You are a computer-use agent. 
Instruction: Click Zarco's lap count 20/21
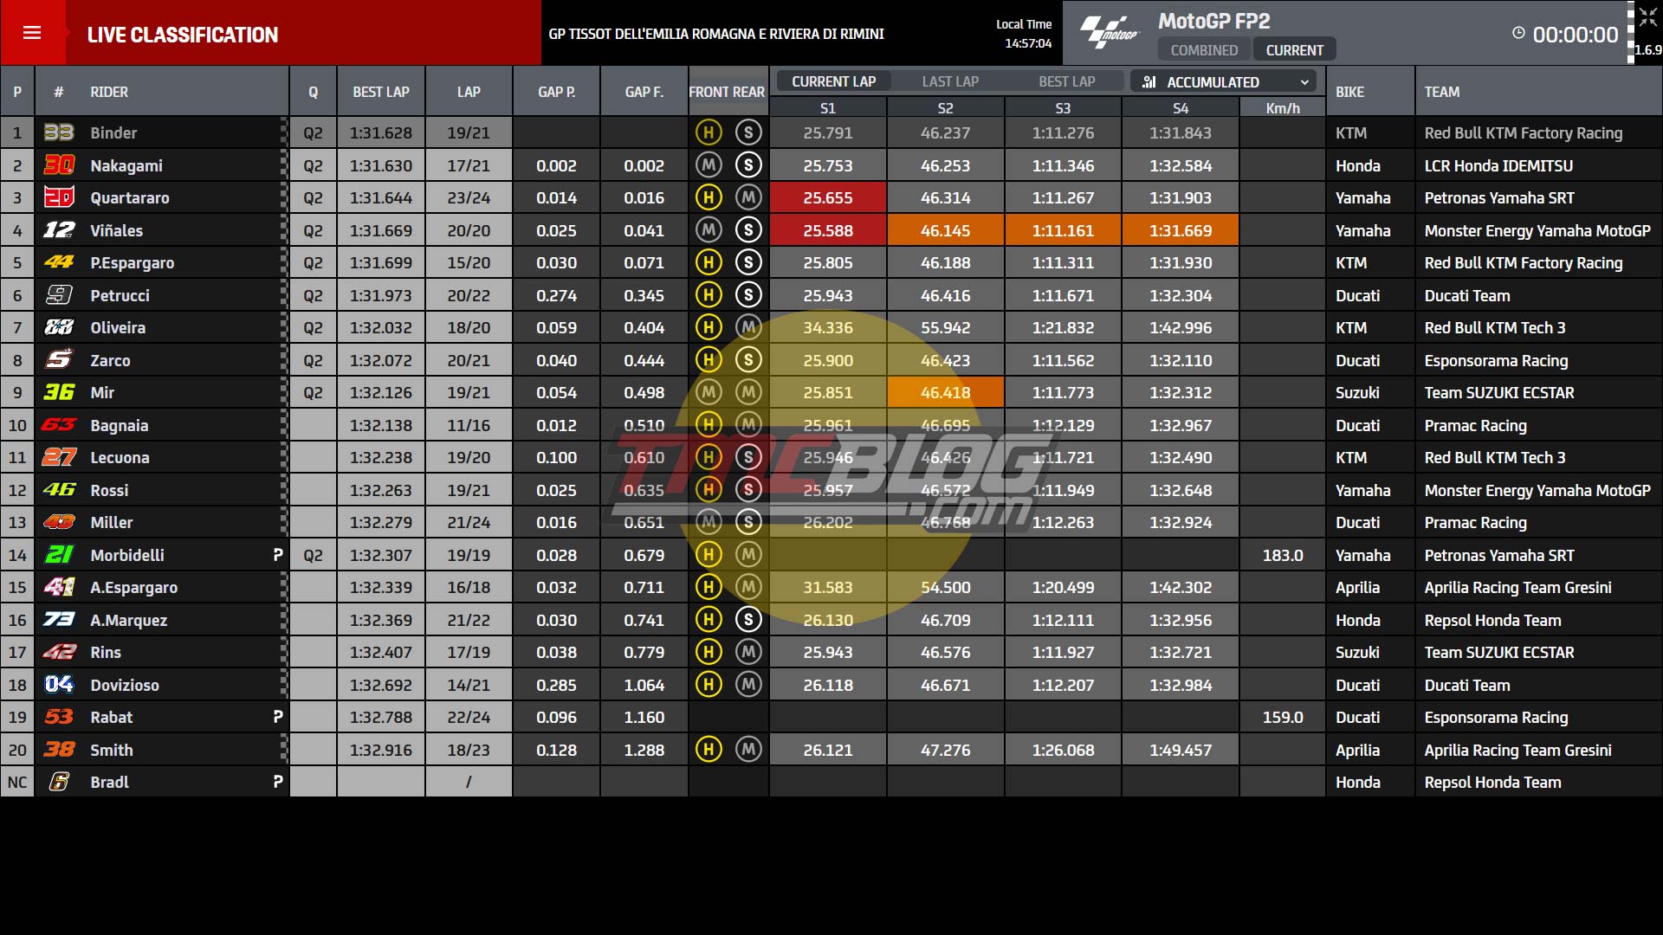[469, 360]
